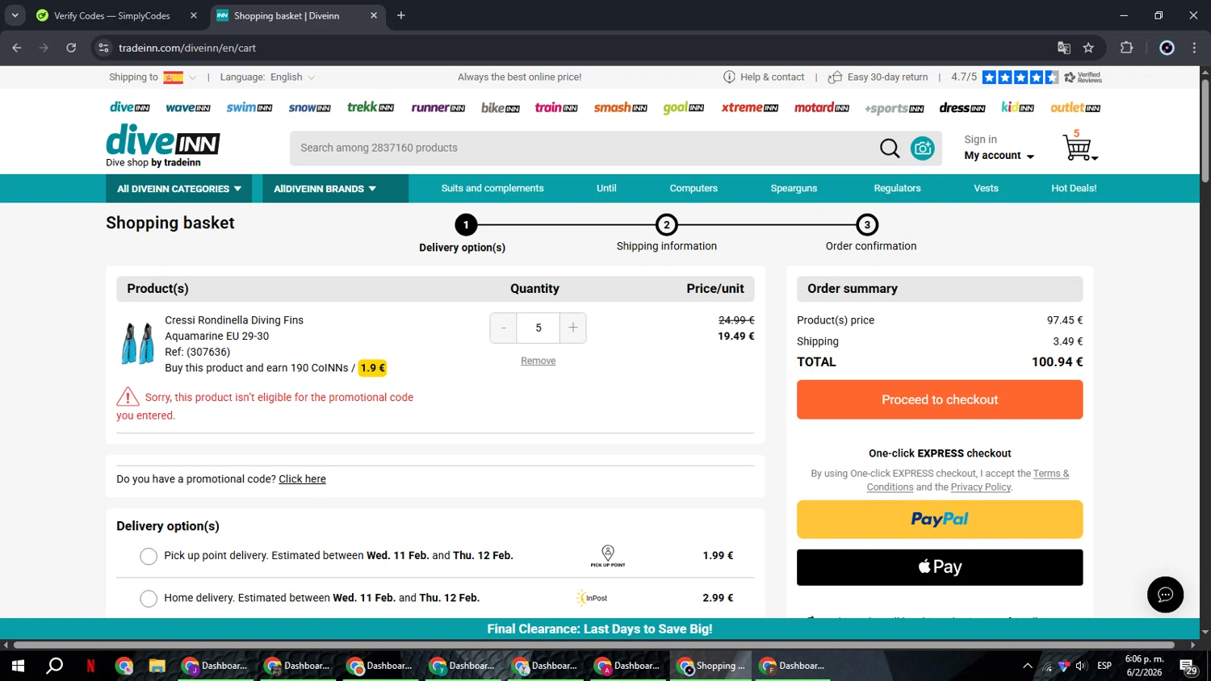Image resolution: width=1211 pixels, height=681 pixels.
Task: Open File Explorer from the taskbar
Action: coord(157,666)
